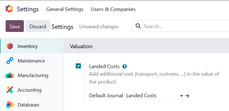
Task: Click the Settings app title in navbar
Action: (x=28, y=9)
